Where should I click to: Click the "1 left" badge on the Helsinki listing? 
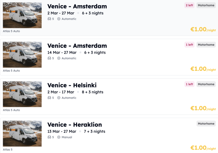[189, 84]
